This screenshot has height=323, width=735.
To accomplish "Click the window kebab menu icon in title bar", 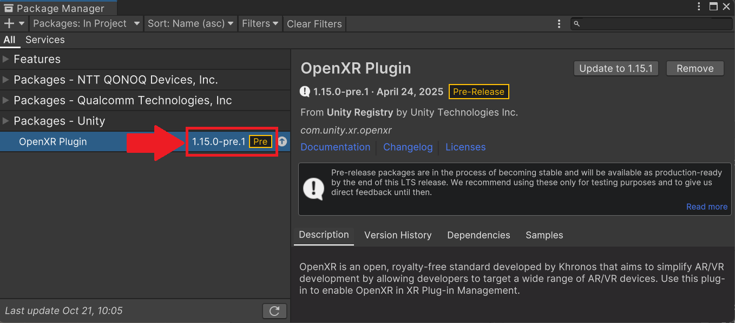I will tap(700, 7).
